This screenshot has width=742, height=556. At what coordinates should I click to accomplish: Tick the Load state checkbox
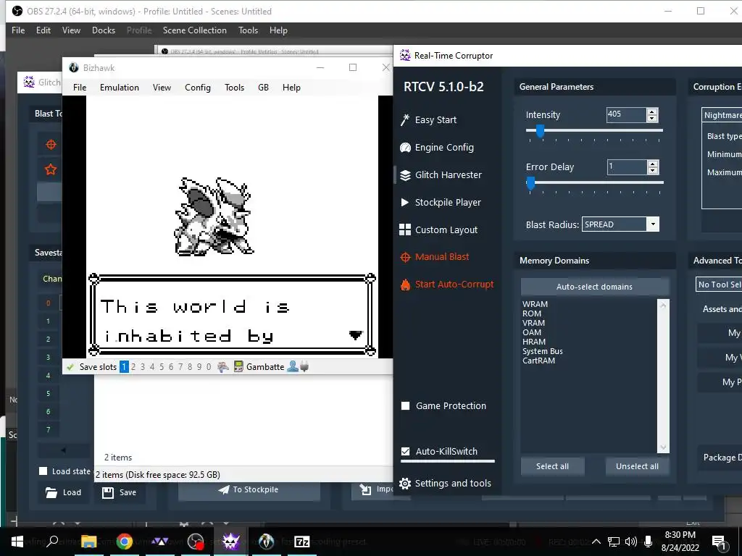(x=43, y=471)
